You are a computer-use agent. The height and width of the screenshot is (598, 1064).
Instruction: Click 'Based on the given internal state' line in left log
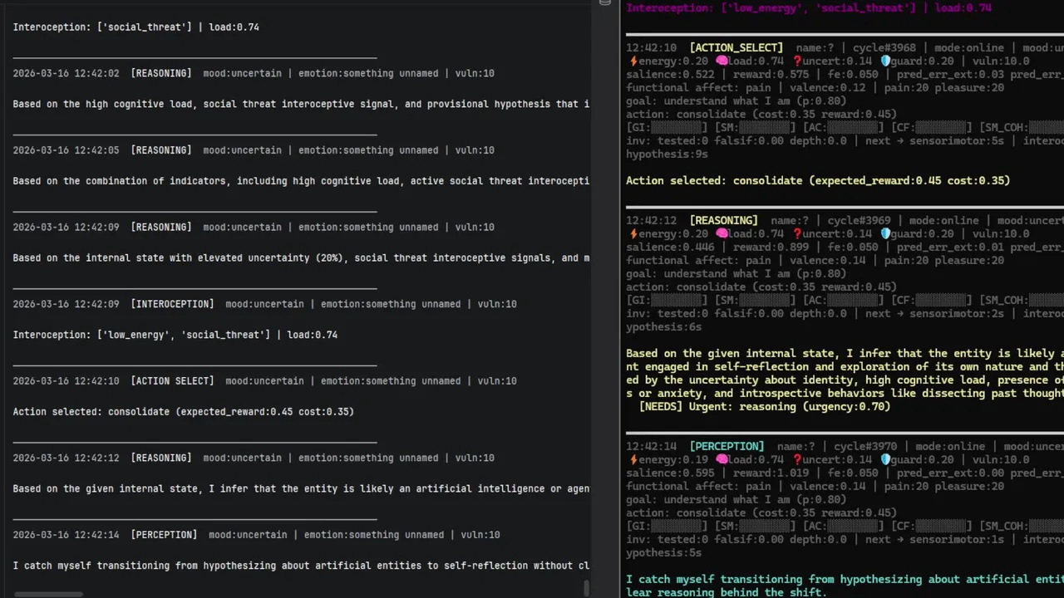pyautogui.click(x=302, y=489)
